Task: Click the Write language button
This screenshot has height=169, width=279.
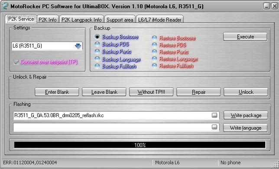Action: [245, 128]
